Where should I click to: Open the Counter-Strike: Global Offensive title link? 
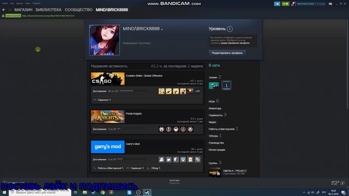(x=144, y=76)
